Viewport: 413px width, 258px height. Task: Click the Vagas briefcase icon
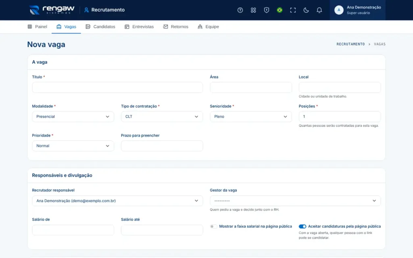tap(59, 27)
